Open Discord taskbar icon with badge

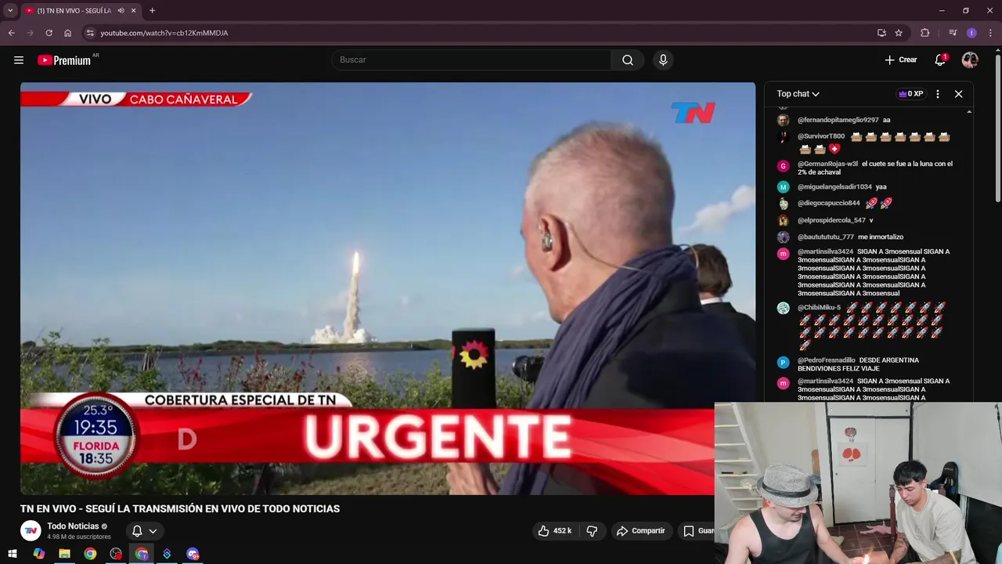pyautogui.click(x=193, y=554)
